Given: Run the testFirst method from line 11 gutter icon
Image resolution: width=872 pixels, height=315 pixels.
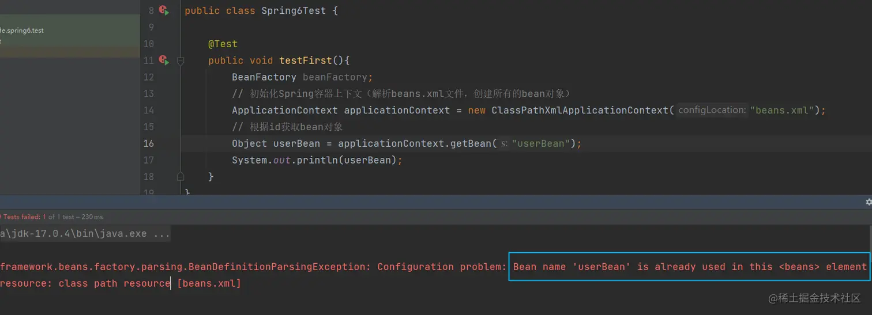Looking at the screenshot, I should pos(164,60).
